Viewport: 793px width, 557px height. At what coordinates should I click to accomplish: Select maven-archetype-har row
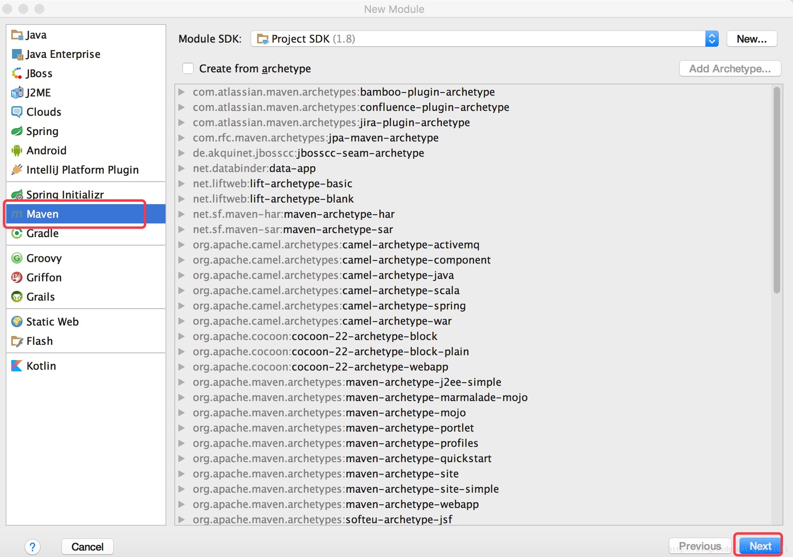(474, 214)
